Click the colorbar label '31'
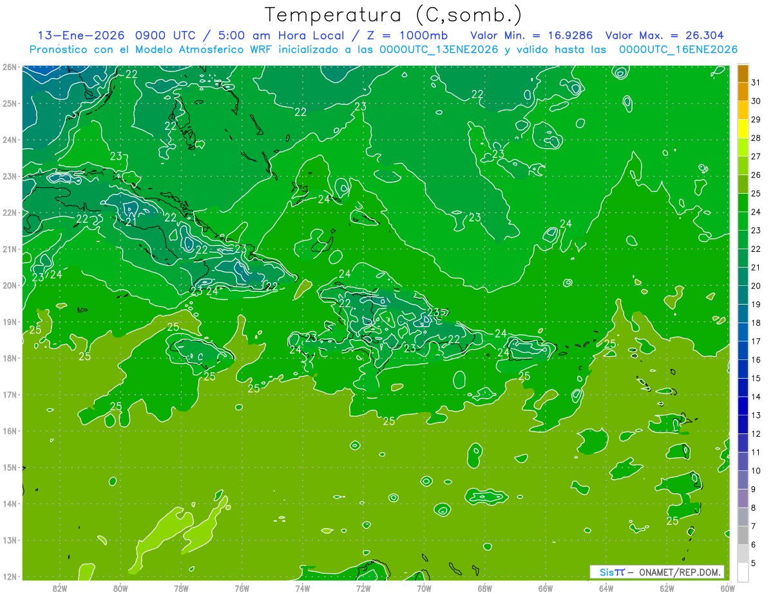Viewport: 773px width, 597px height. click(x=756, y=82)
